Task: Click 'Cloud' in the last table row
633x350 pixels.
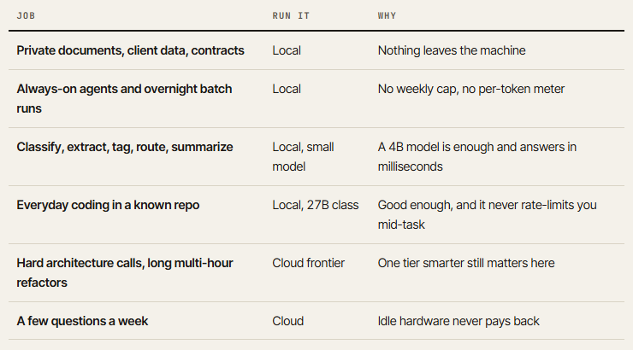Action: (x=287, y=321)
